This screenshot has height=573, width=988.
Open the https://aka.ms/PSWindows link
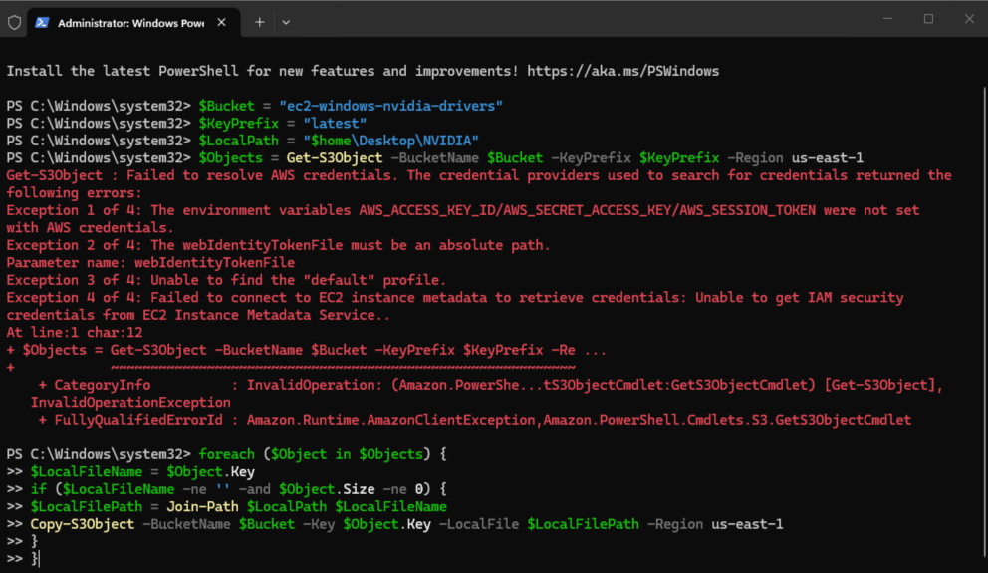tap(622, 71)
